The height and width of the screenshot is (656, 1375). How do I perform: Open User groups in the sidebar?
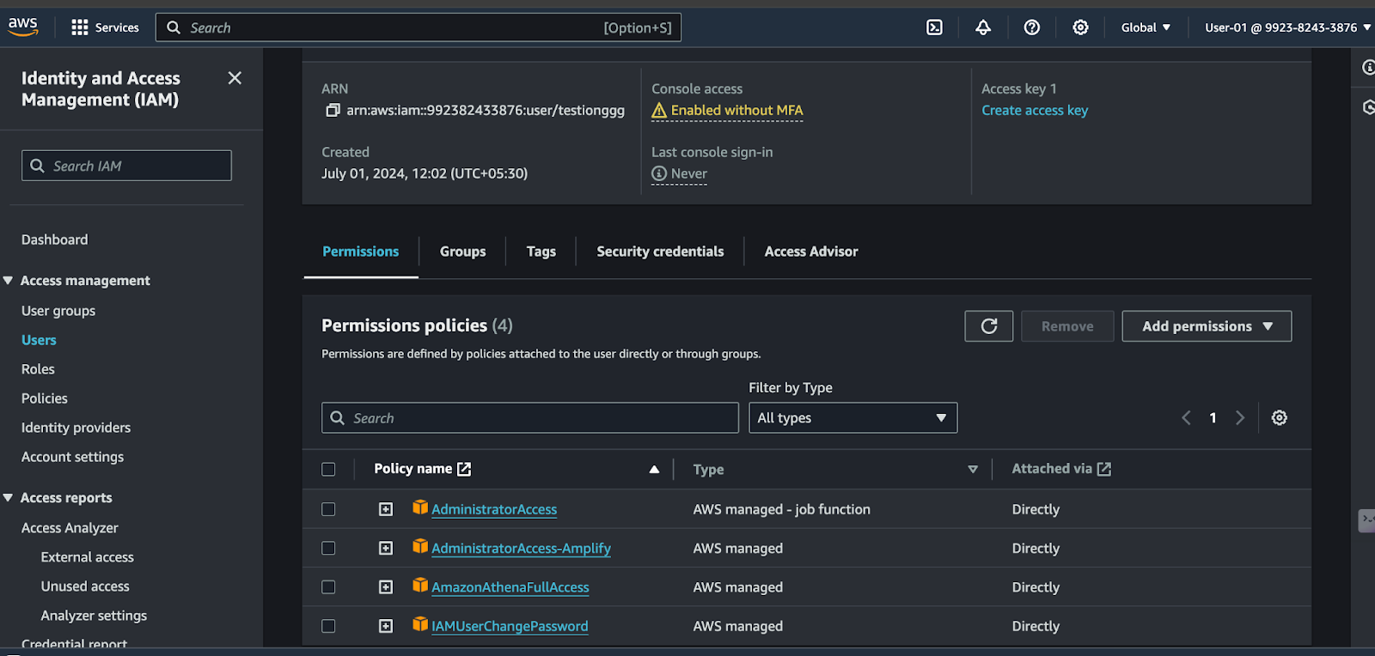click(58, 311)
